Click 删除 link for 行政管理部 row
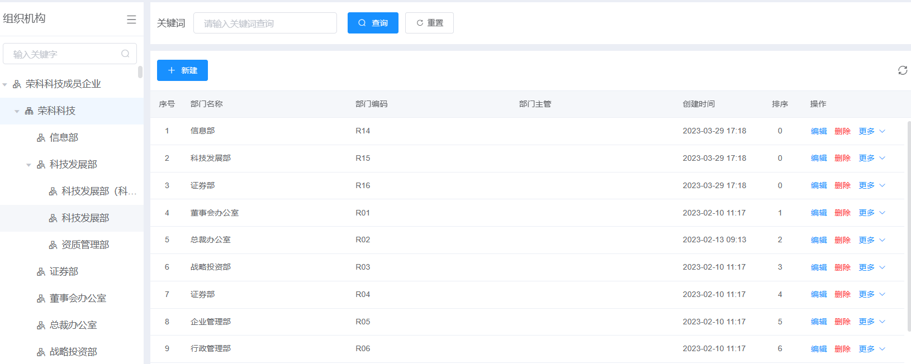The width and height of the screenshot is (911, 364). coord(842,349)
